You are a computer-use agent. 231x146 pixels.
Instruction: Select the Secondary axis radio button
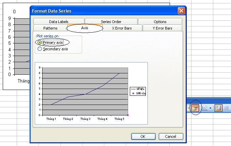tap(40, 49)
